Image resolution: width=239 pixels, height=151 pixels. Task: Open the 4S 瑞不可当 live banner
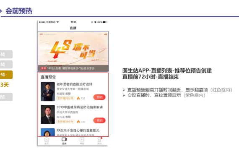pyautogui.click(x=73, y=52)
